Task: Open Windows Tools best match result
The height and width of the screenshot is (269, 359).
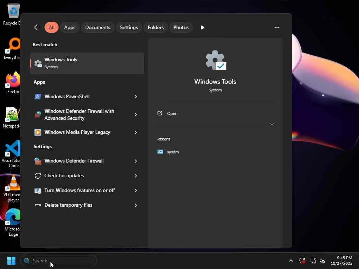Action: 87,63
